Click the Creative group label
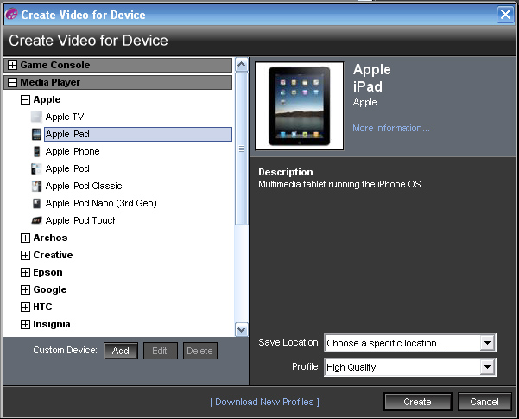 [x=53, y=255]
